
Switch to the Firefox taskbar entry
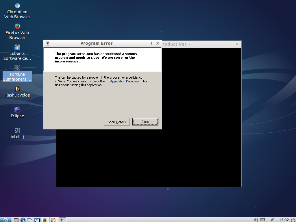click(x=45, y=220)
